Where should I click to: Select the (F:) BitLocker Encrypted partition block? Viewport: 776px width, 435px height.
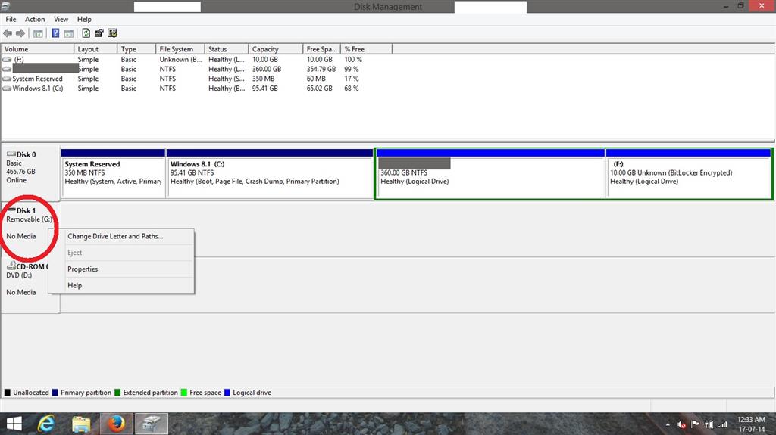(x=688, y=173)
